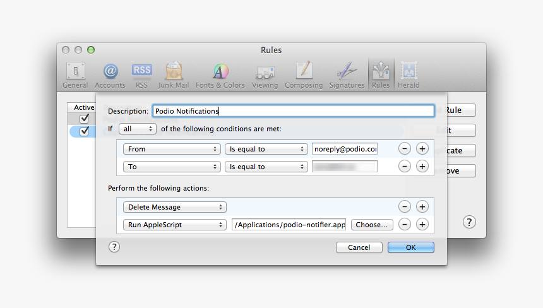Open the Junk Mail preferences pane
This screenshot has width=543, height=308.
click(174, 75)
